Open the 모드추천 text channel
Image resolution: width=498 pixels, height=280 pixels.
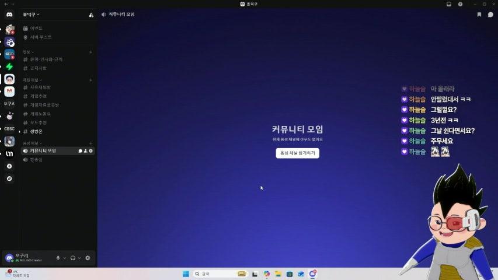58,123
